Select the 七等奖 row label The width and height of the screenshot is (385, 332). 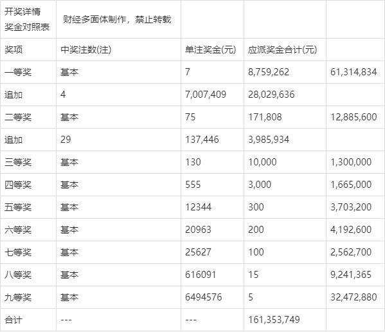click(x=18, y=252)
